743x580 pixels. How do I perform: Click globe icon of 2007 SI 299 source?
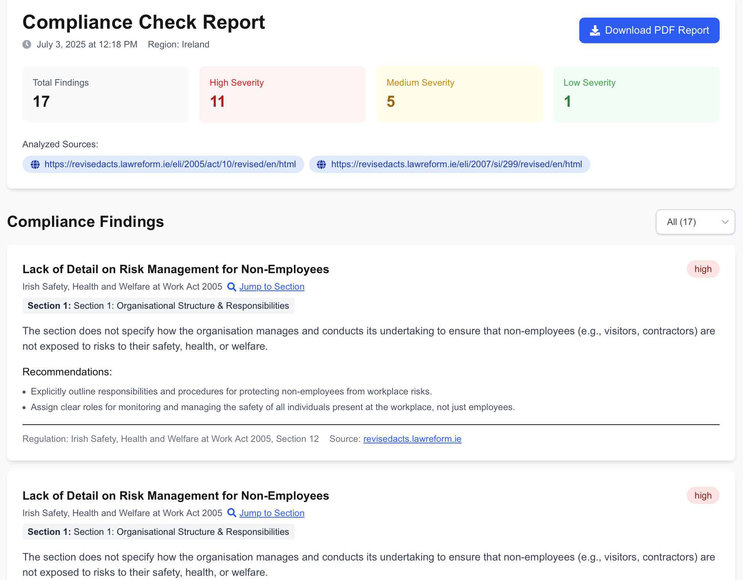322,165
